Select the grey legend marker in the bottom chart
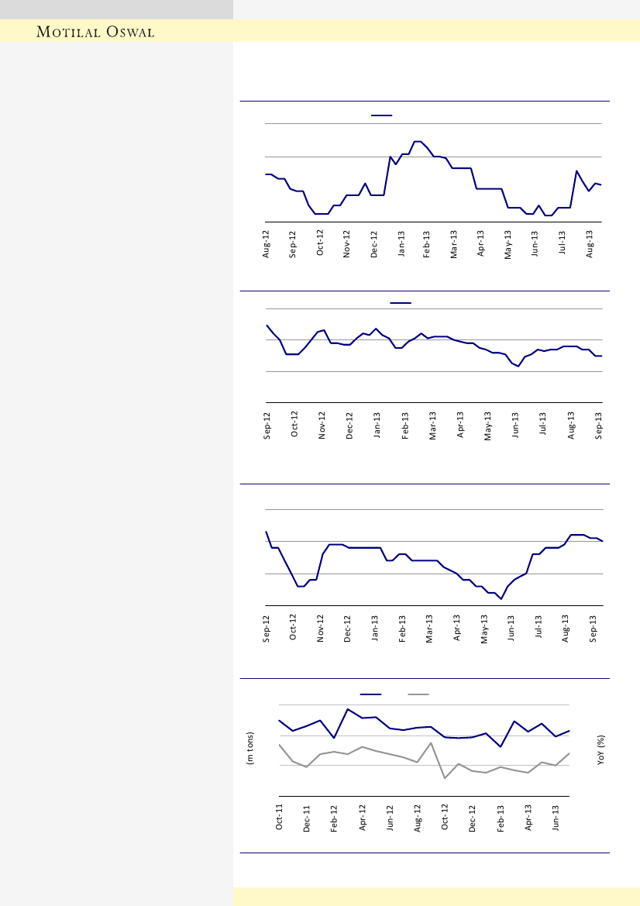Screen dimensions: 640x906 pyautogui.click(x=418, y=694)
